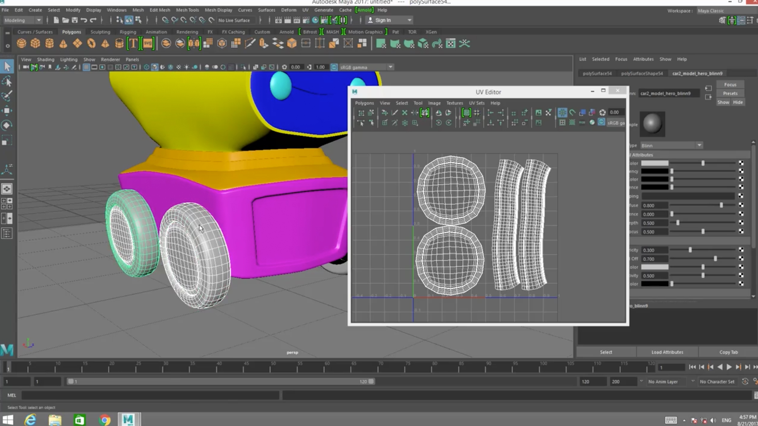Click the Load Attributes button
The image size is (758, 426).
click(x=667, y=352)
